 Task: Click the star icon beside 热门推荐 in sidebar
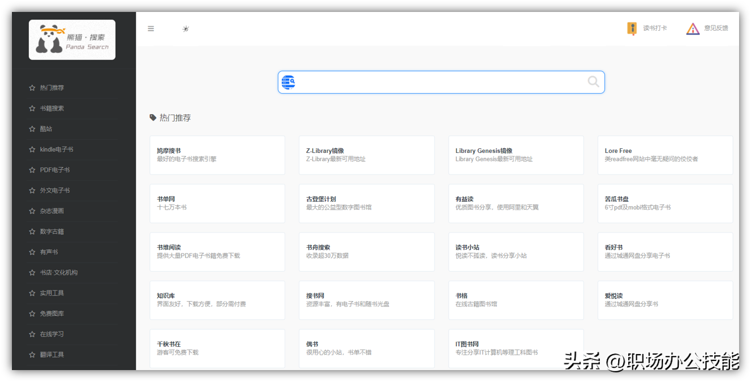pos(32,88)
